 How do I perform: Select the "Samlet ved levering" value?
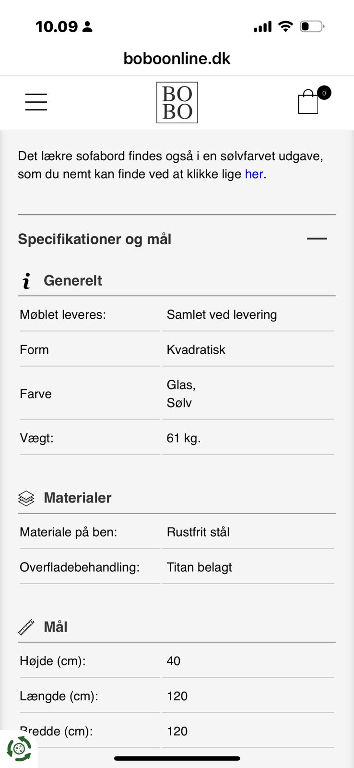(x=222, y=315)
